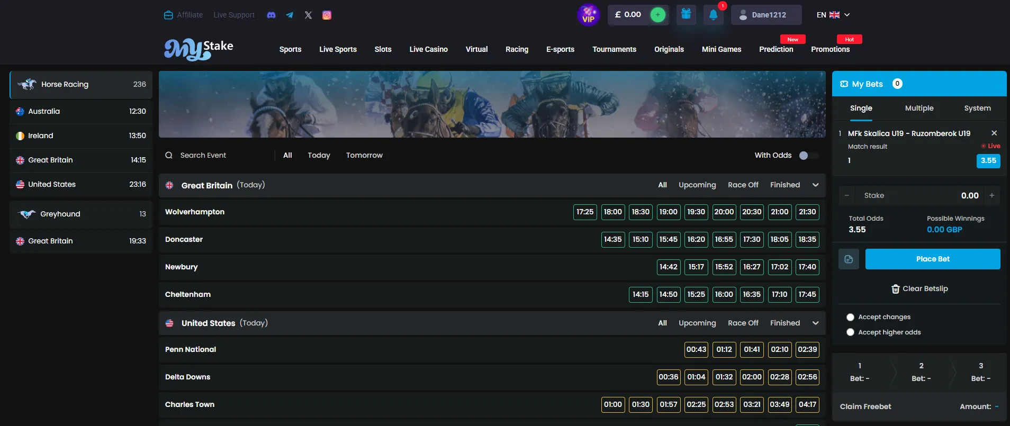Collapse the Great Britain races section
Image resolution: width=1010 pixels, height=426 pixels.
[816, 185]
